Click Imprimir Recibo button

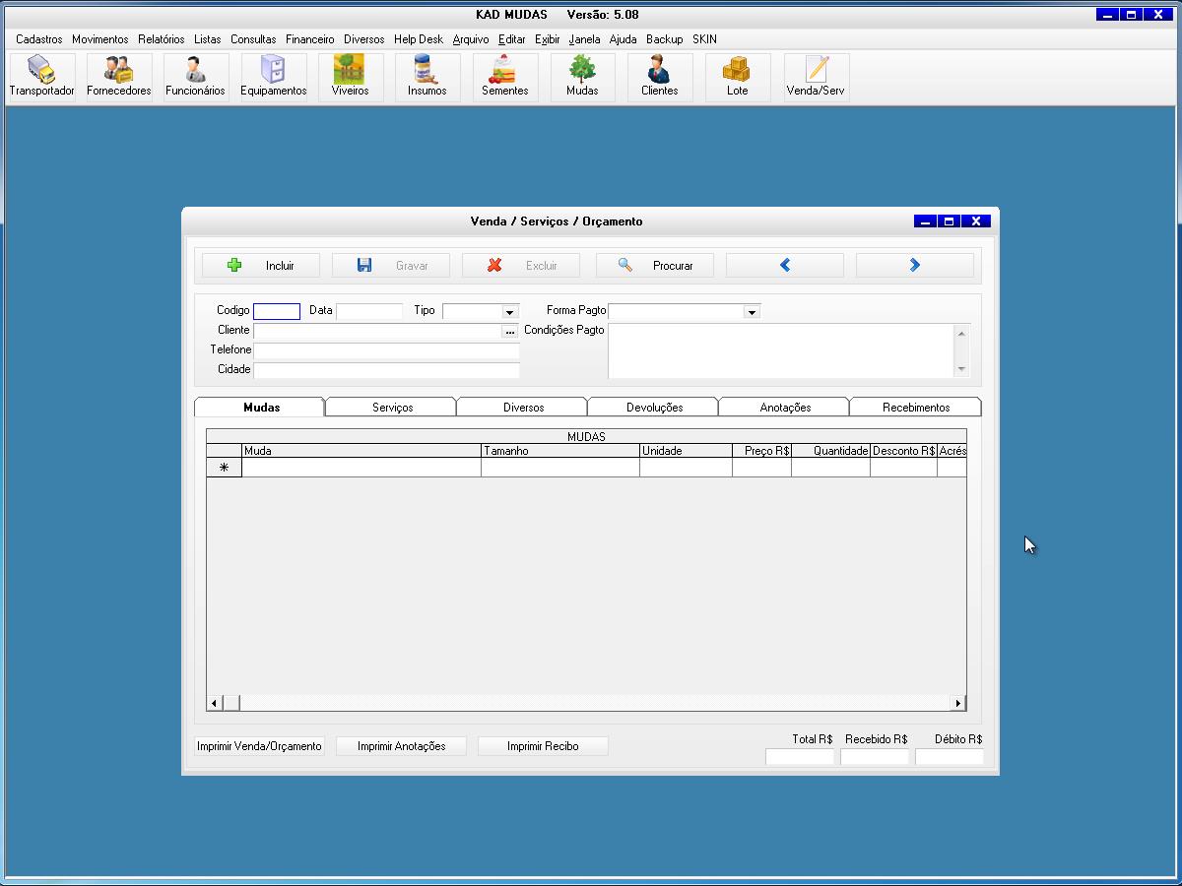coord(543,746)
